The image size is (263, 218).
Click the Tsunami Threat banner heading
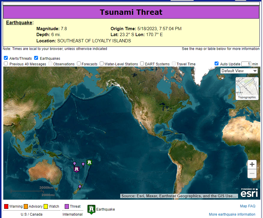pyautogui.click(x=131, y=12)
